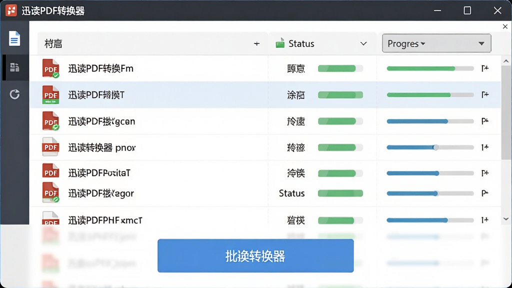The image size is (512, 288).
Task: Click the P+ icon in 迅读PDF排egor row
Action: pyautogui.click(x=485, y=193)
